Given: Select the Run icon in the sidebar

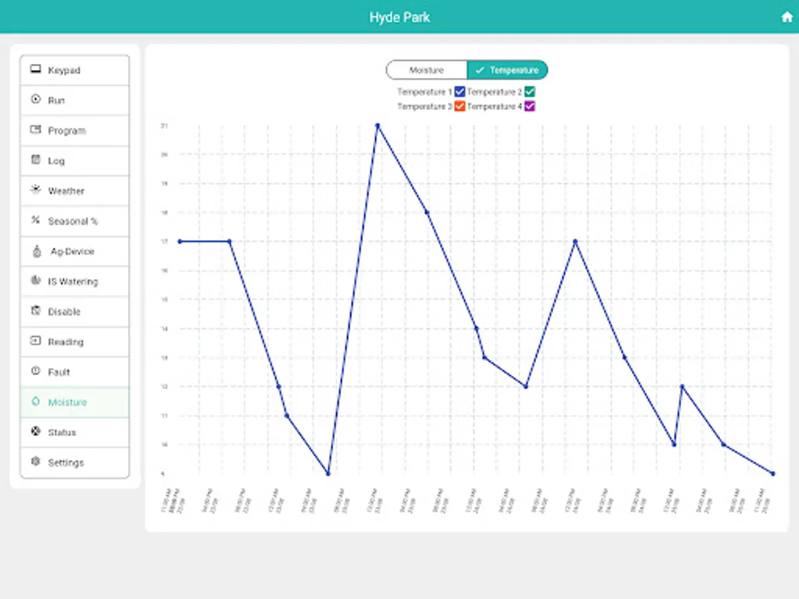Looking at the screenshot, I should tap(35, 99).
